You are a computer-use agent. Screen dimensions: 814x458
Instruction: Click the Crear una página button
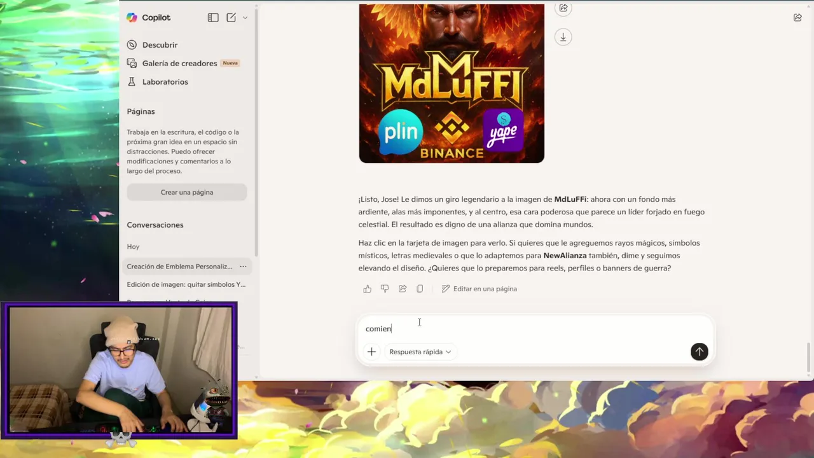187,192
